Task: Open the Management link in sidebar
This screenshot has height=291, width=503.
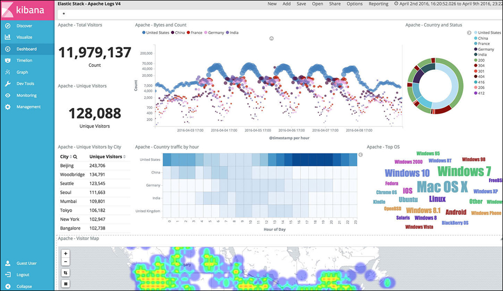Action: pyautogui.click(x=29, y=107)
